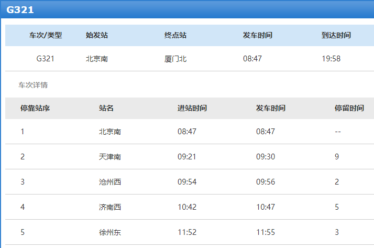Select the 终点站 column header
The height and width of the screenshot is (248, 374).
tap(175, 35)
